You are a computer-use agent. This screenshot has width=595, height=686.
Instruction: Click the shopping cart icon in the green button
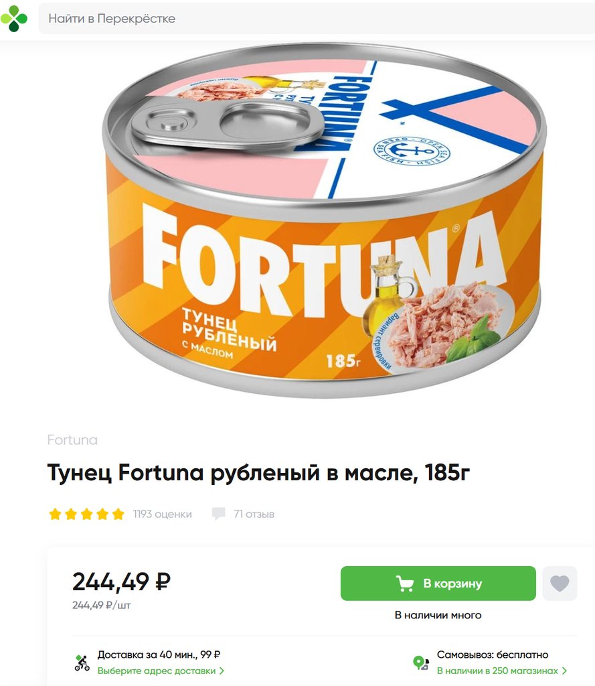[405, 584]
